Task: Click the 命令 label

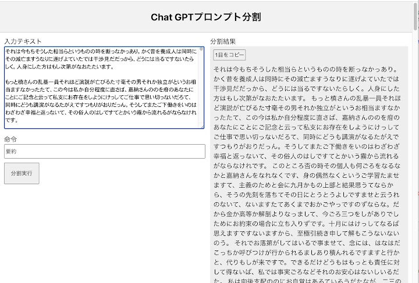Action: point(10,139)
